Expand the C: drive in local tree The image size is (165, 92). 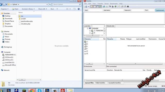[90, 31]
